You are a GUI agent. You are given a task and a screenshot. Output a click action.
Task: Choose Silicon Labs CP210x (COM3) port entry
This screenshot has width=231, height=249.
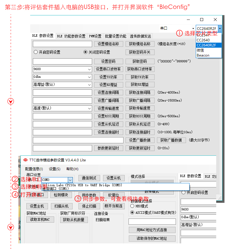tap(115, 185)
